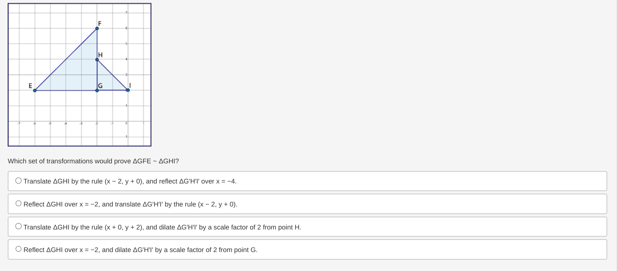Select the radio button for the translate-then-reflect option

(18, 180)
